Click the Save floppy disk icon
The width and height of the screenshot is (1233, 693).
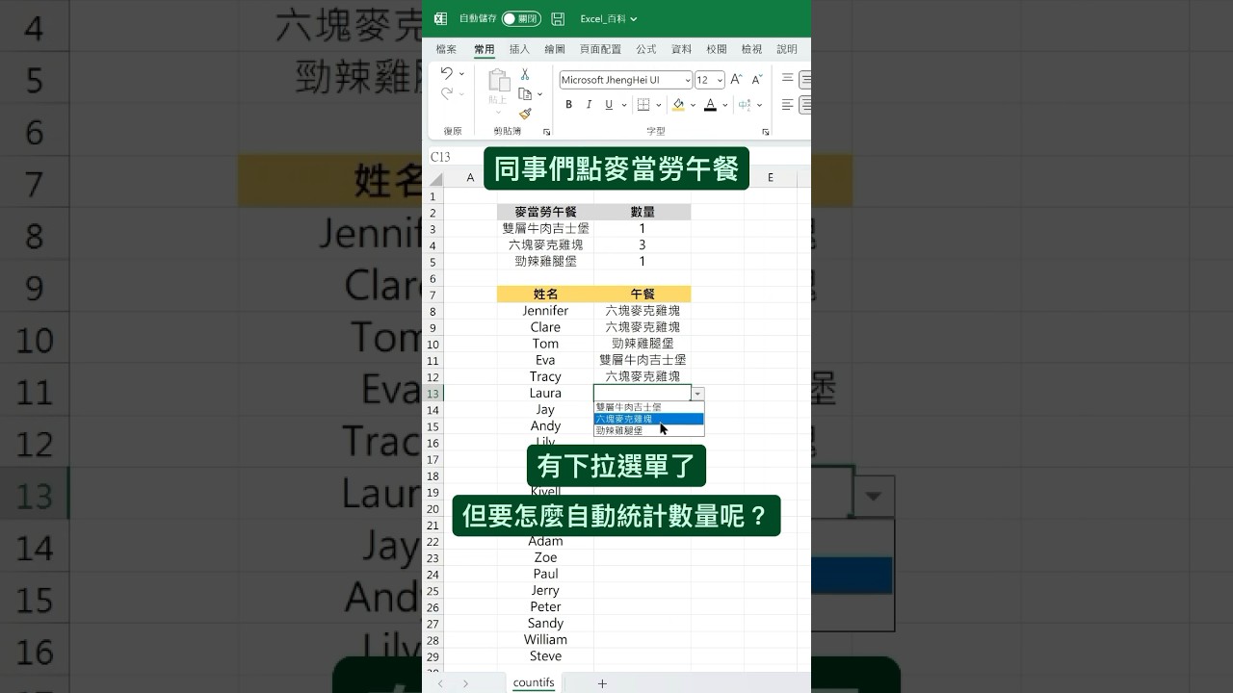(558, 18)
